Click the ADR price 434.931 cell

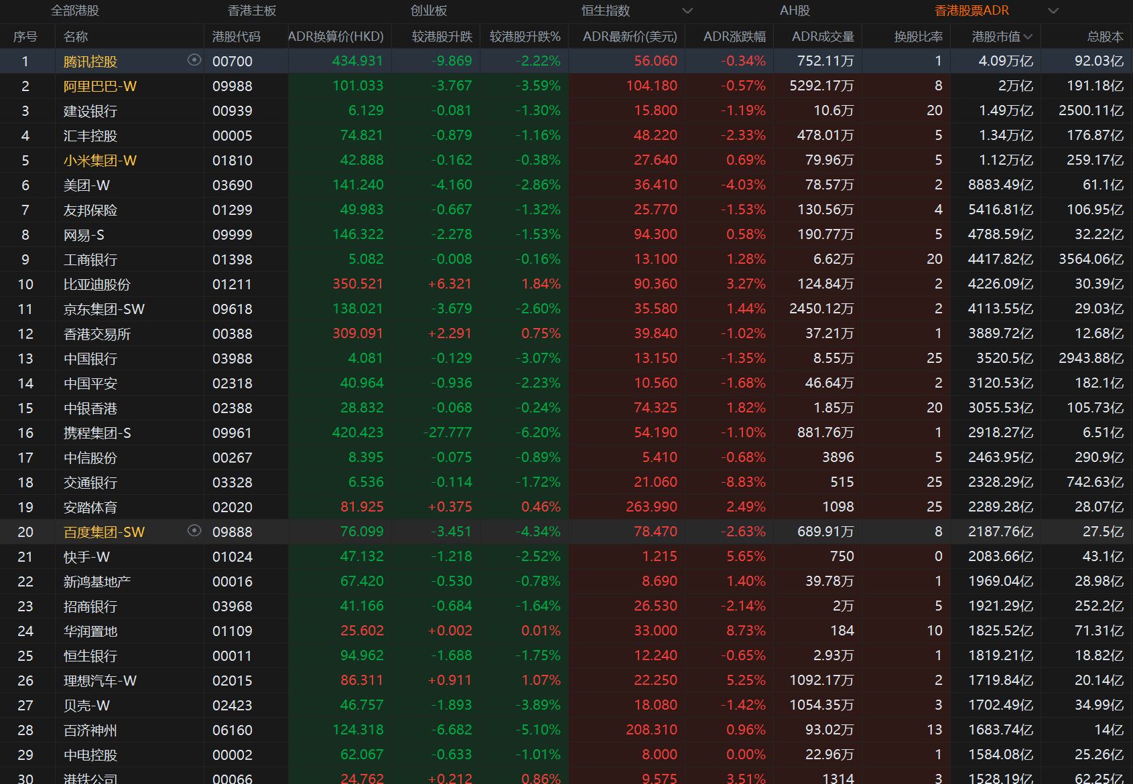coord(358,61)
